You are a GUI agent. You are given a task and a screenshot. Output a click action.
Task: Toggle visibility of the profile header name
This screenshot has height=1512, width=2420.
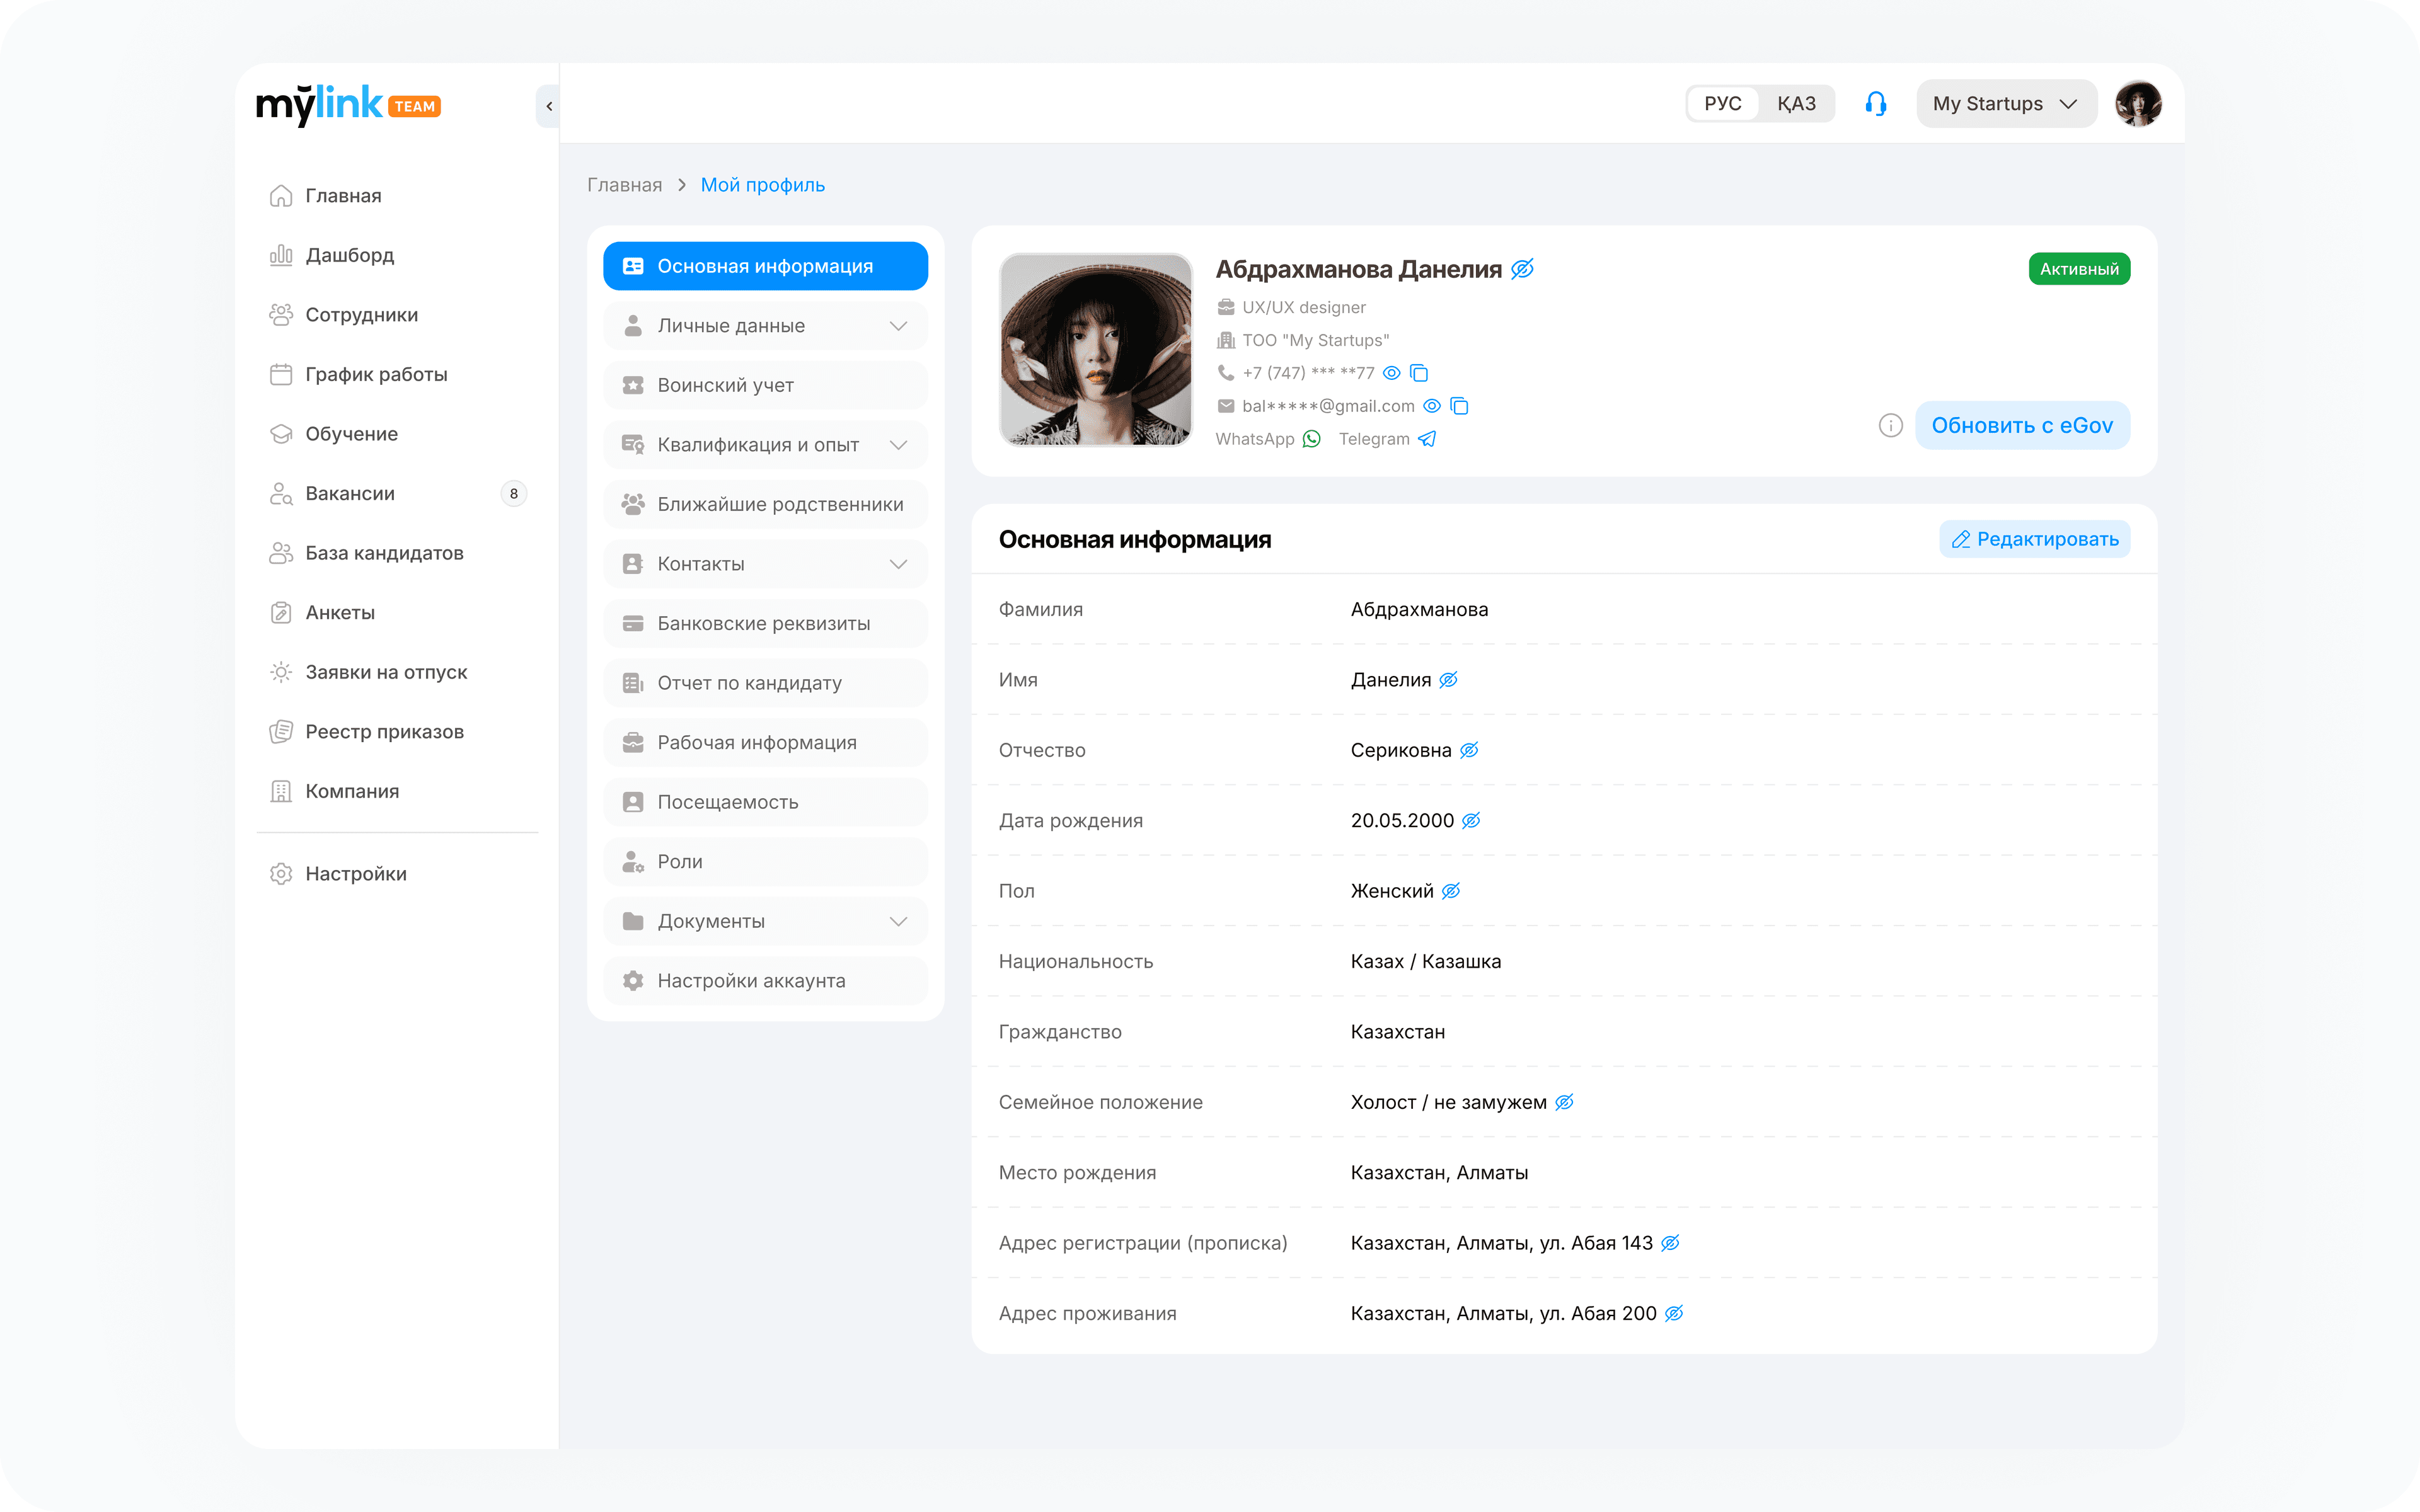tap(1522, 269)
